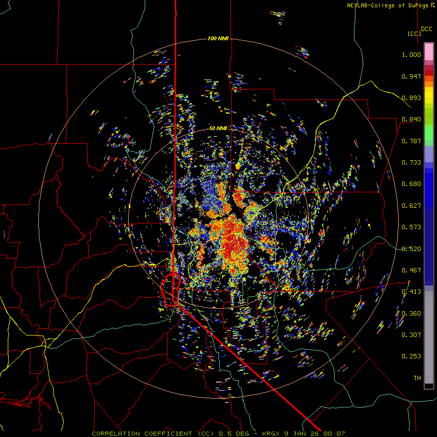This screenshot has width=437, height=437.
Task: Click the 0.467 legend value
Action: tap(411, 270)
